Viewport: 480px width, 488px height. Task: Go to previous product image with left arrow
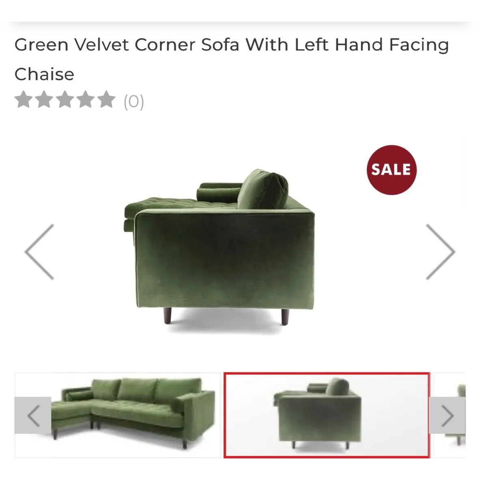pyautogui.click(x=39, y=252)
